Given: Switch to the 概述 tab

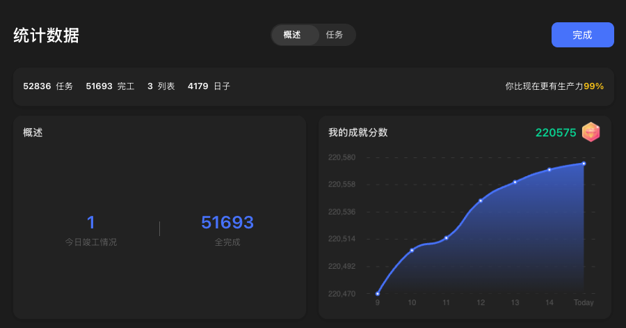Looking at the screenshot, I should tap(295, 35).
